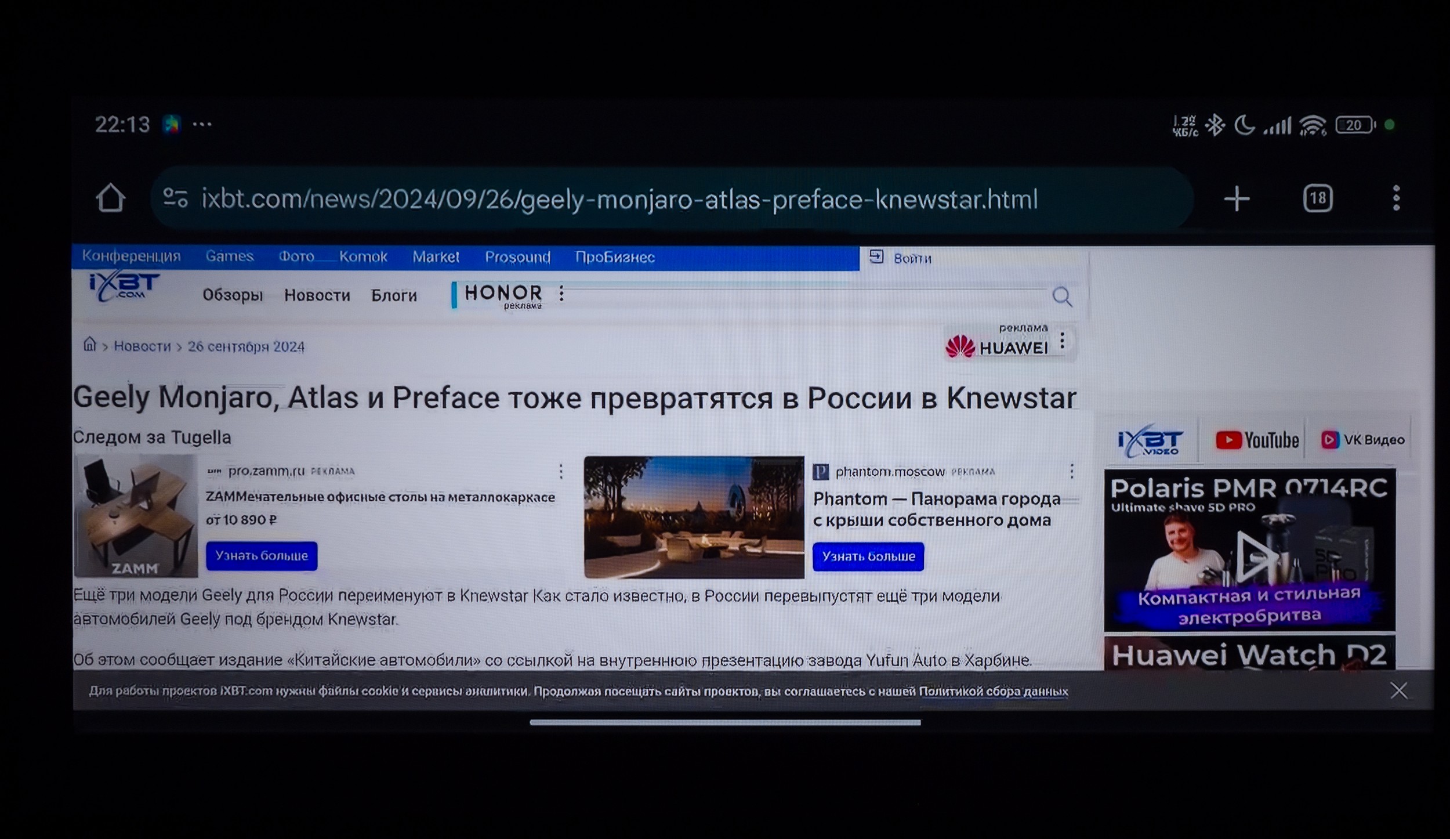Open site settings icon in address bar
Screen dimensions: 1450x839
(x=175, y=198)
